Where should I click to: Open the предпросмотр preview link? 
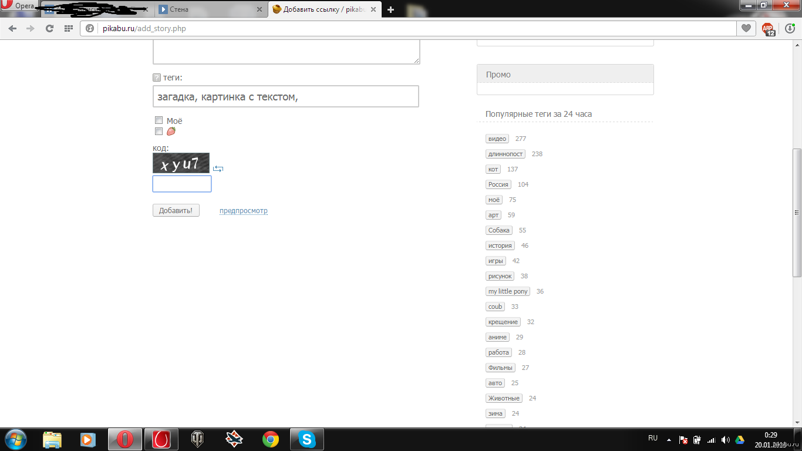tap(243, 211)
